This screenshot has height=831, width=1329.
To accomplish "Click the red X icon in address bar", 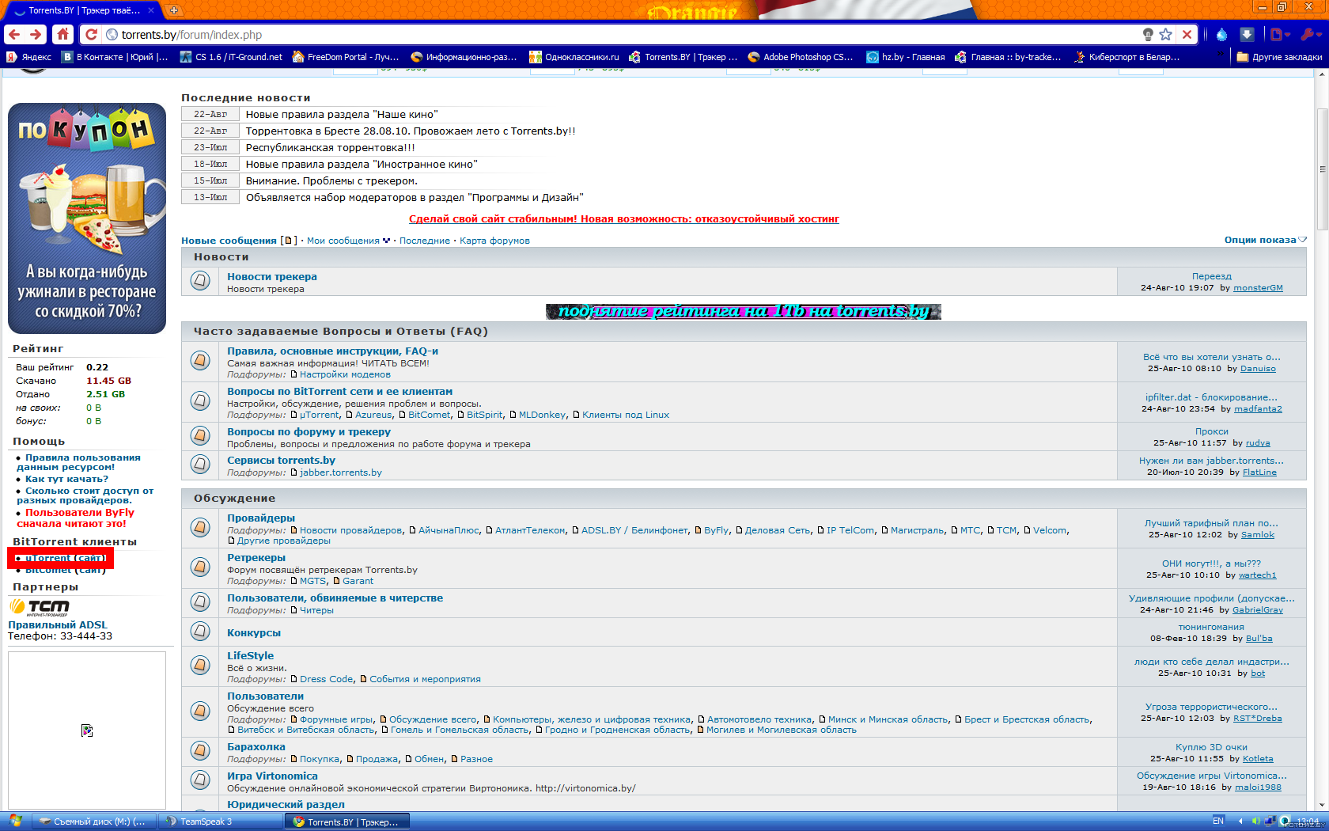I will click(x=1187, y=35).
